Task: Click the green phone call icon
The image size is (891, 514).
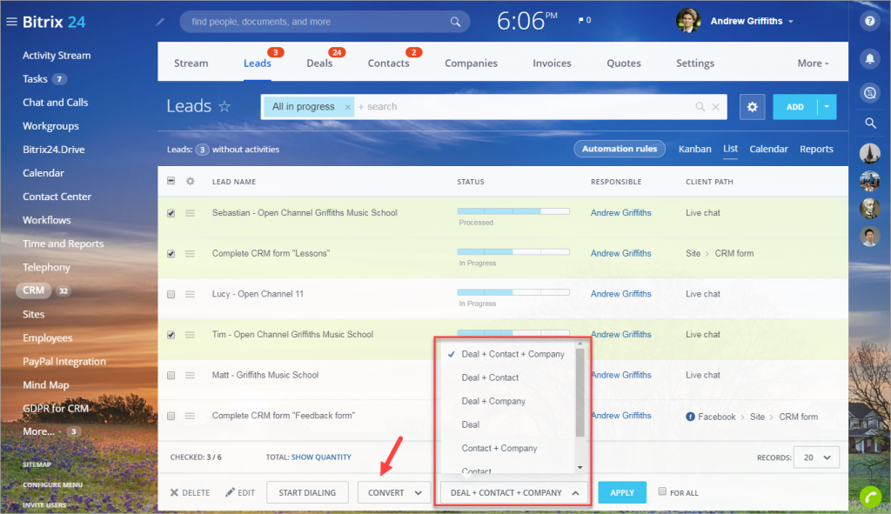Action: [x=872, y=497]
